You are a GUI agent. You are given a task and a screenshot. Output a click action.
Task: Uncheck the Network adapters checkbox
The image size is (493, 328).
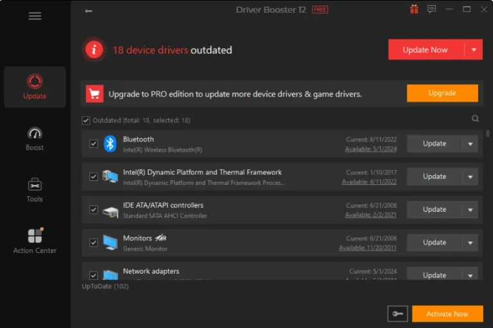click(x=93, y=275)
